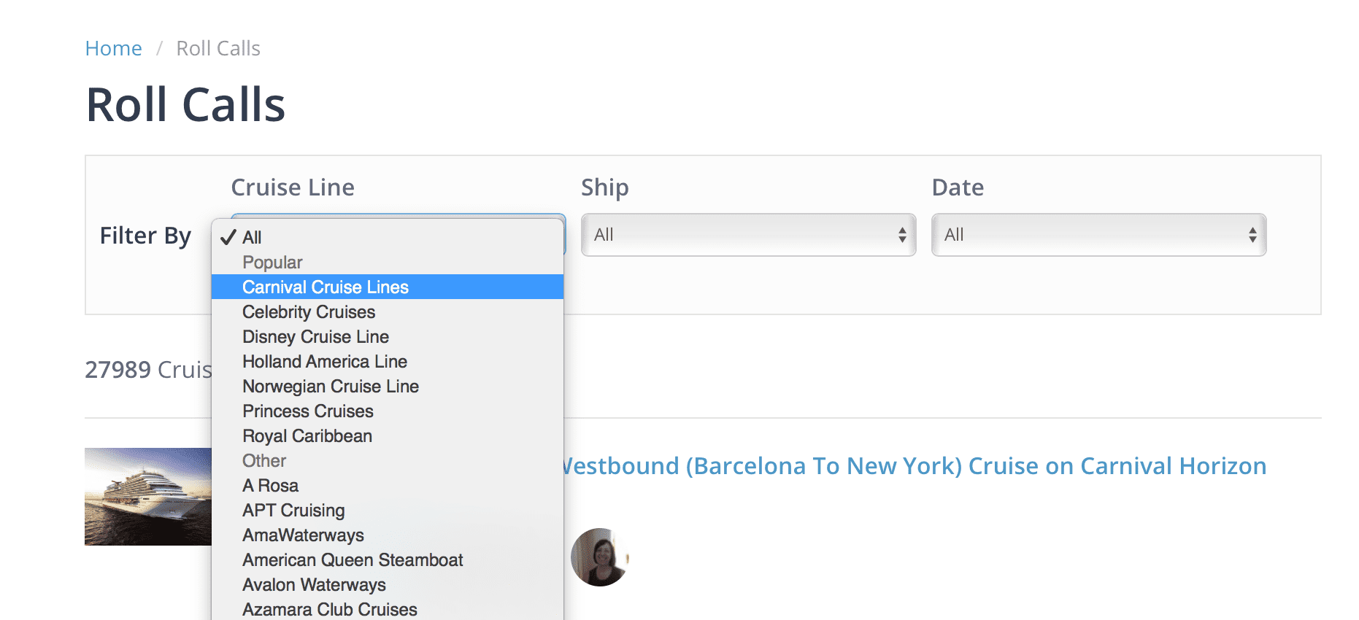The image size is (1359, 620).
Task: Go to Home breadcrumb link
Action: point(113,48)
